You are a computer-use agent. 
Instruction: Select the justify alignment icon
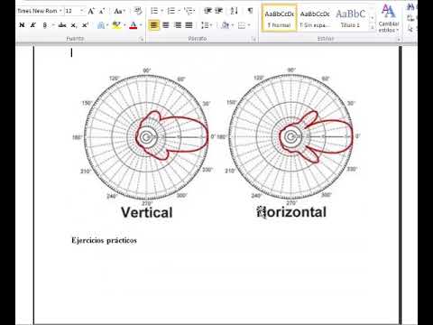[189, 25]
